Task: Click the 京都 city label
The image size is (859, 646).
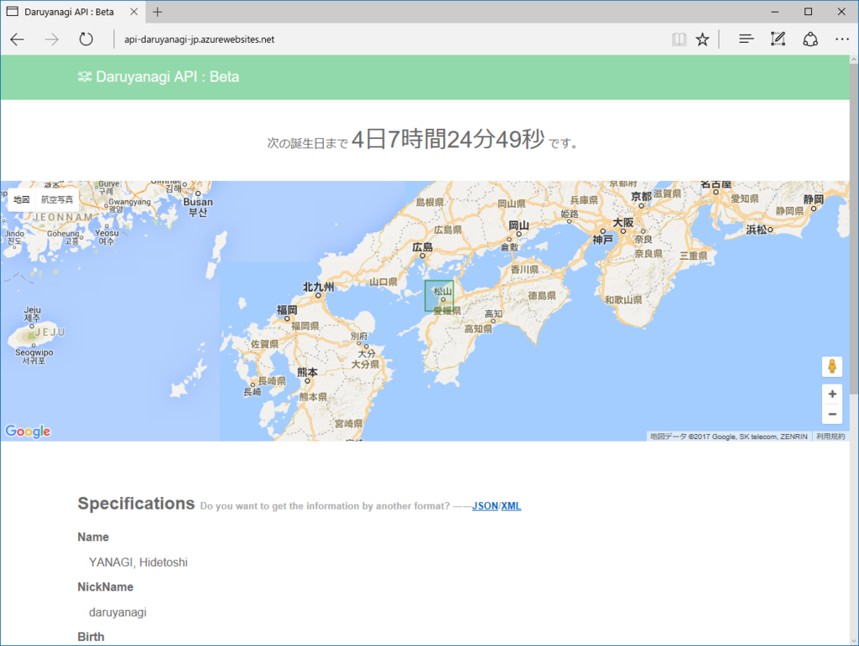Action: (x=641, y=196)
